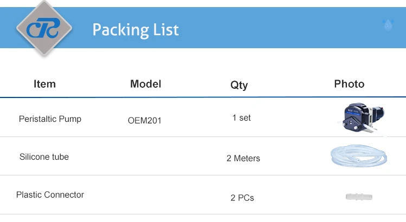Click the 2 PCs quantity cell
This screenshot has width=406, height=222.
click(242, 198)
